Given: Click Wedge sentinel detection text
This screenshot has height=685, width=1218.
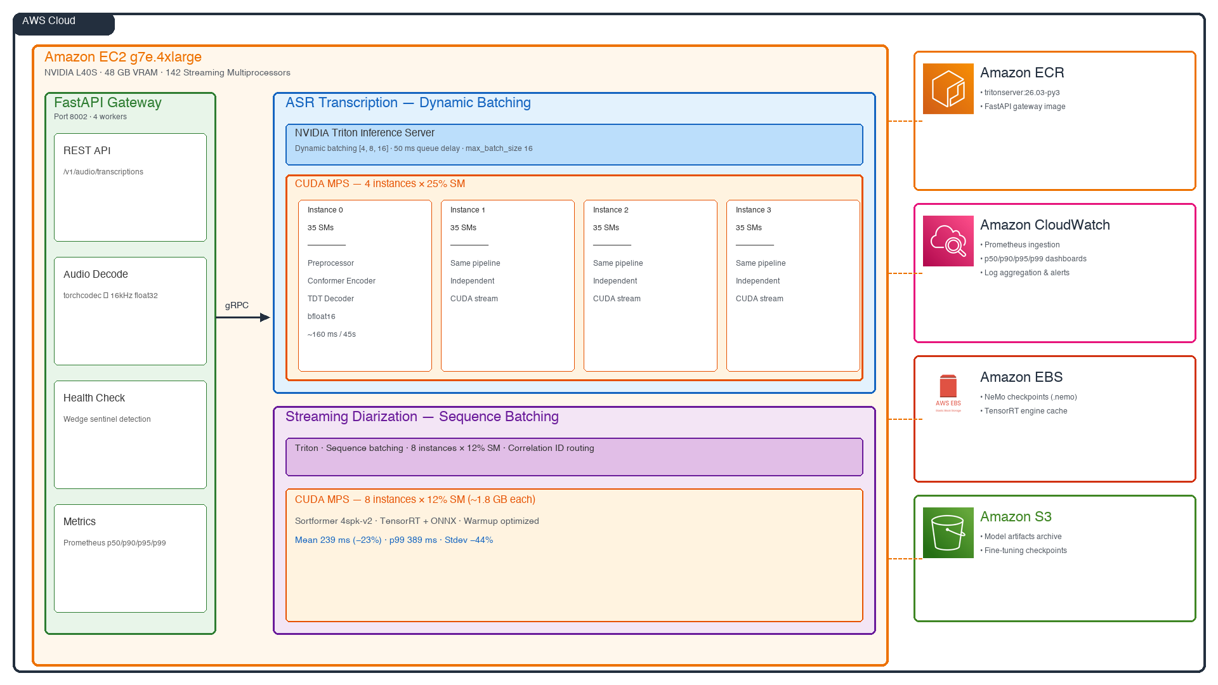Looking at the screenshot, I should (107, 419).
